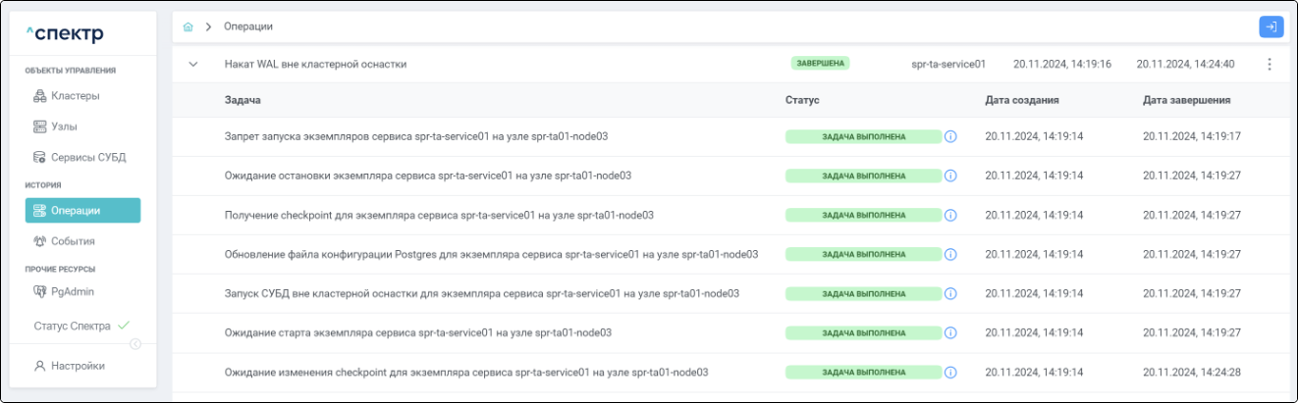Open Настройки in the sidebar
Screen dimensions: 1299x404
pos(78,366)
